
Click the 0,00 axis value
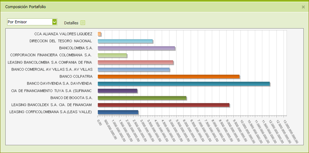tap(99, 122)
